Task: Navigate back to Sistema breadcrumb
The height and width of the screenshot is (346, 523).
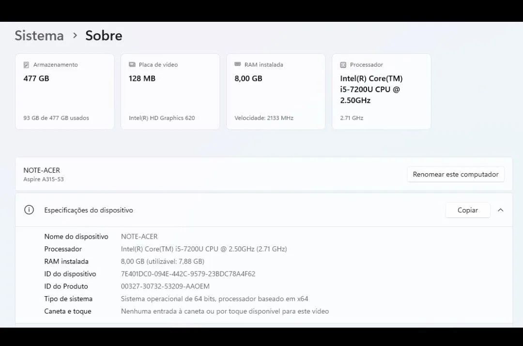Action: [x=39, y=35]
